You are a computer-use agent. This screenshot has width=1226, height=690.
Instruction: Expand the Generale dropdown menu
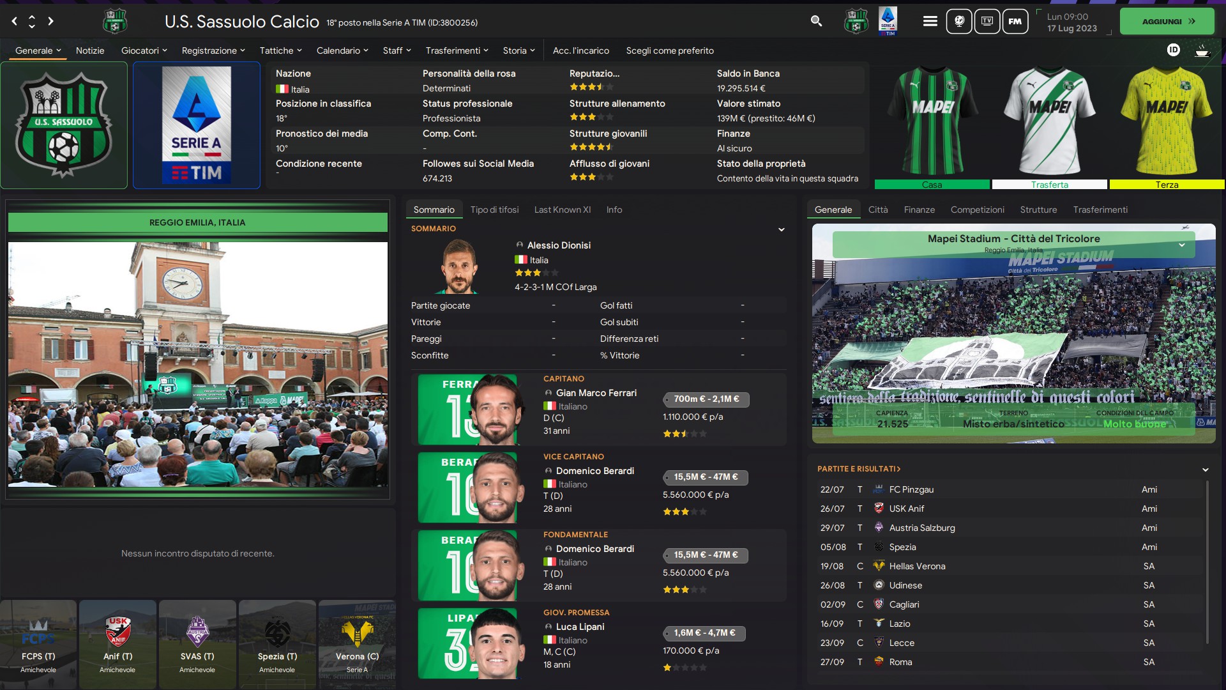pos(38,50)
